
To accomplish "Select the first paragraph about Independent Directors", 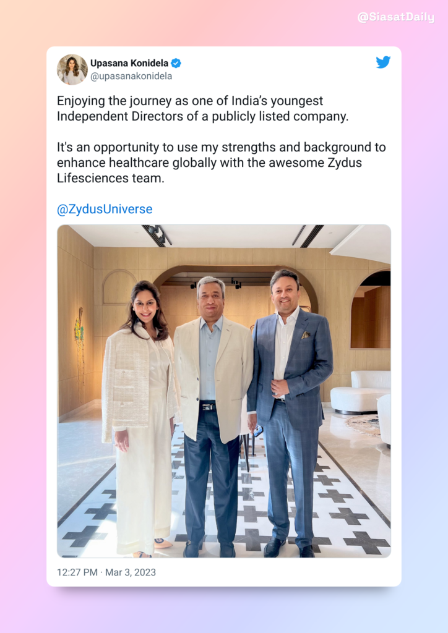I will click(202, 109).
